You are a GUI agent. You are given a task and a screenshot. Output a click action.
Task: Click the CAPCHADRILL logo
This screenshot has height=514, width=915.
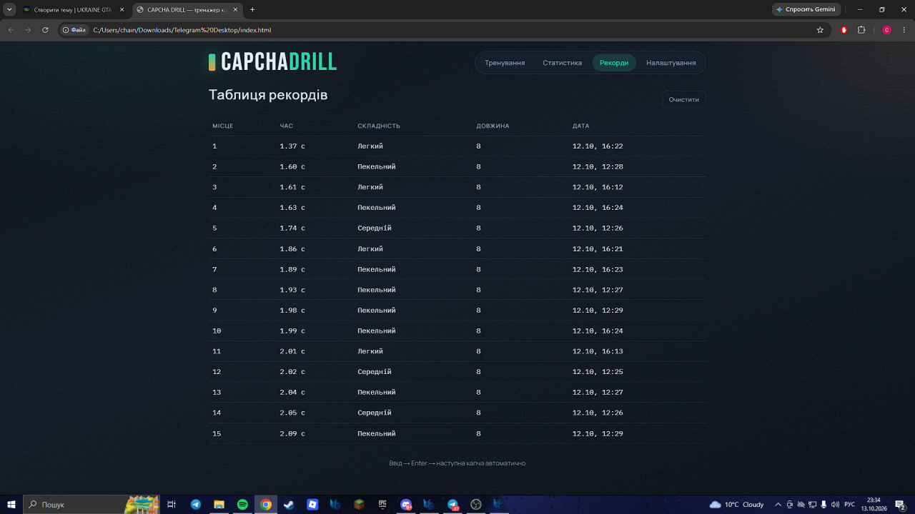tap(272, 62)
